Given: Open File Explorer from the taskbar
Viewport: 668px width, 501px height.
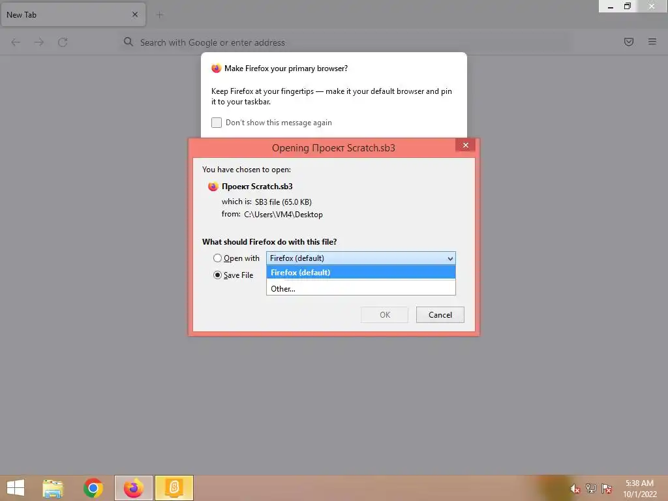Looking at the screenshot, I should [53, 488].
